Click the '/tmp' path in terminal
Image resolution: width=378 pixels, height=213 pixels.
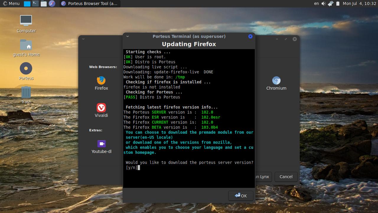pos(180,77)
